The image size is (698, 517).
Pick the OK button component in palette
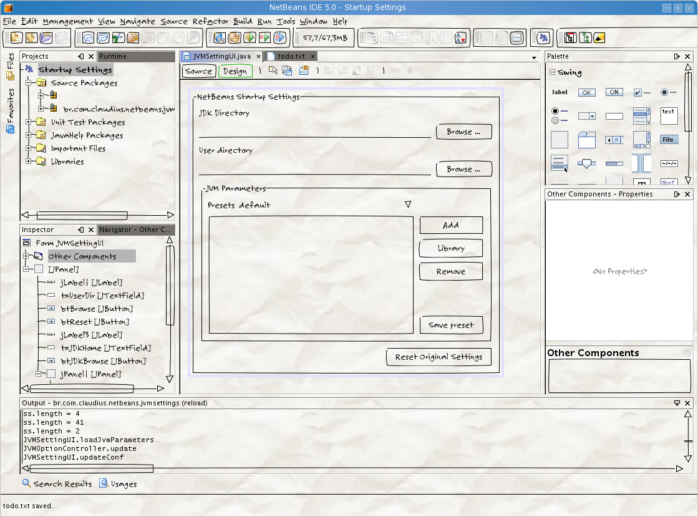pyautogui.click(x=587, y=92)
